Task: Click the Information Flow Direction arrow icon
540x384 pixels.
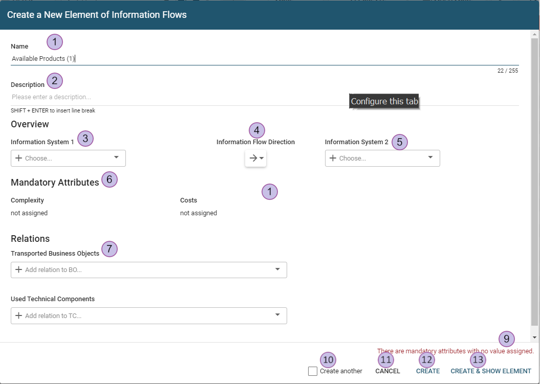Action: point(252,159)
